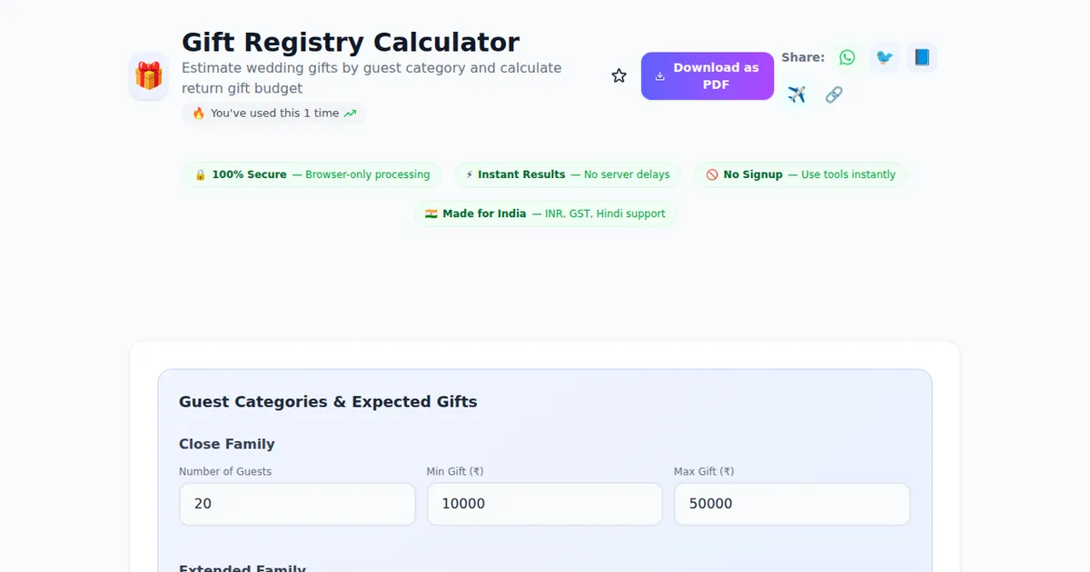Click the Instant Results badge

pos(567,174)
